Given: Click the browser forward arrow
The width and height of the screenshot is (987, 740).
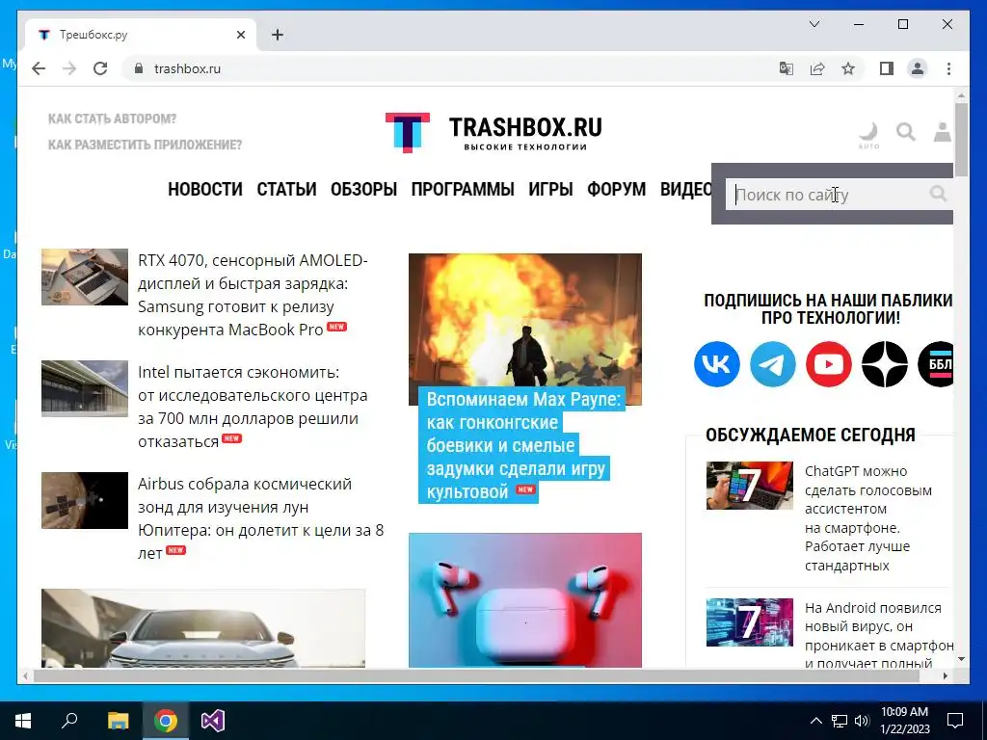Looking at the screenshot, I should tap(69, 68).
